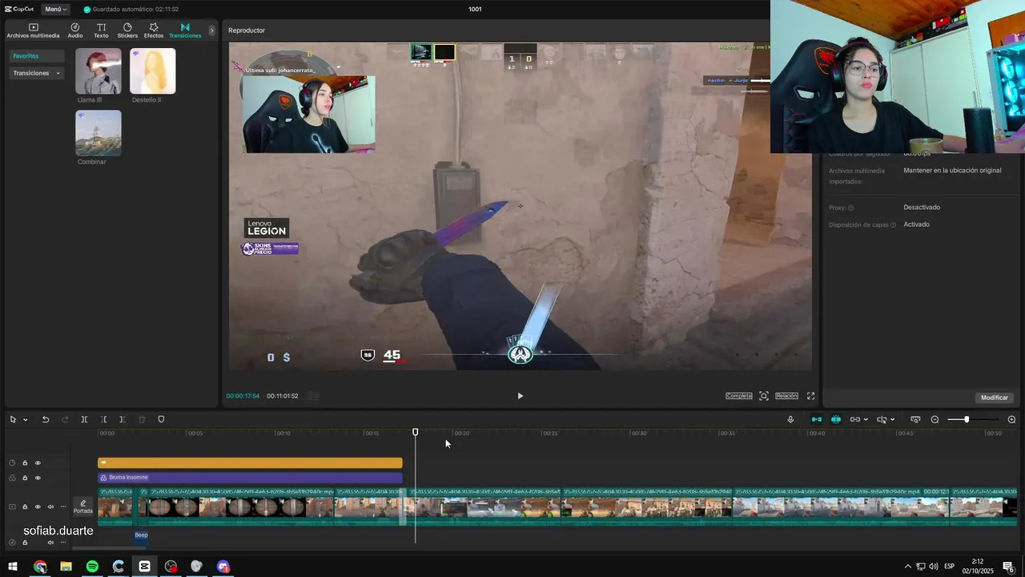Click the Completa quality button
The image size is (1025, 577).
739,396
